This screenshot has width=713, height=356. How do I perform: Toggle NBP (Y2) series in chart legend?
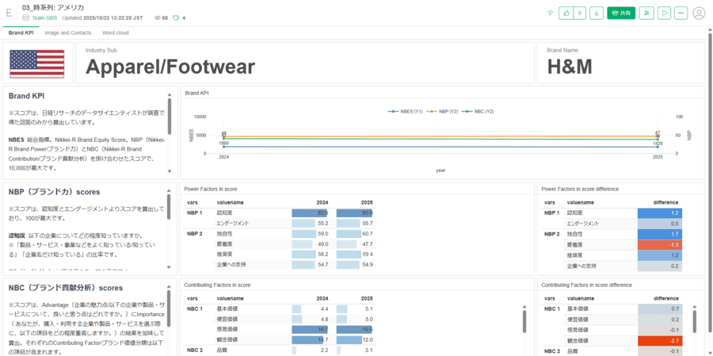(444, 111)
